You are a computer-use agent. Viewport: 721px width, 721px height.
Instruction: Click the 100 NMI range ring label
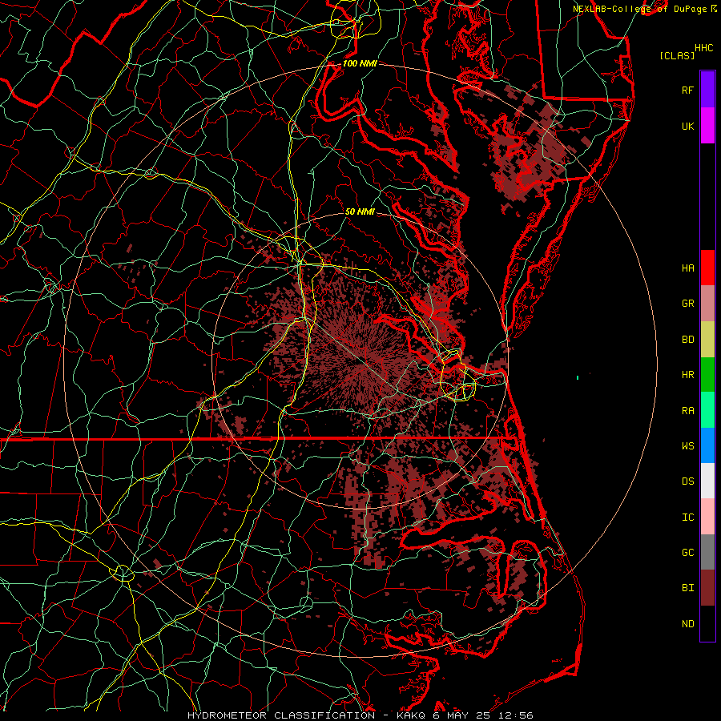[x=360, y=63]
